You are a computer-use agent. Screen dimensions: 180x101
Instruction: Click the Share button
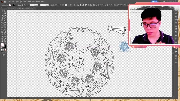[x=154, y=2]
